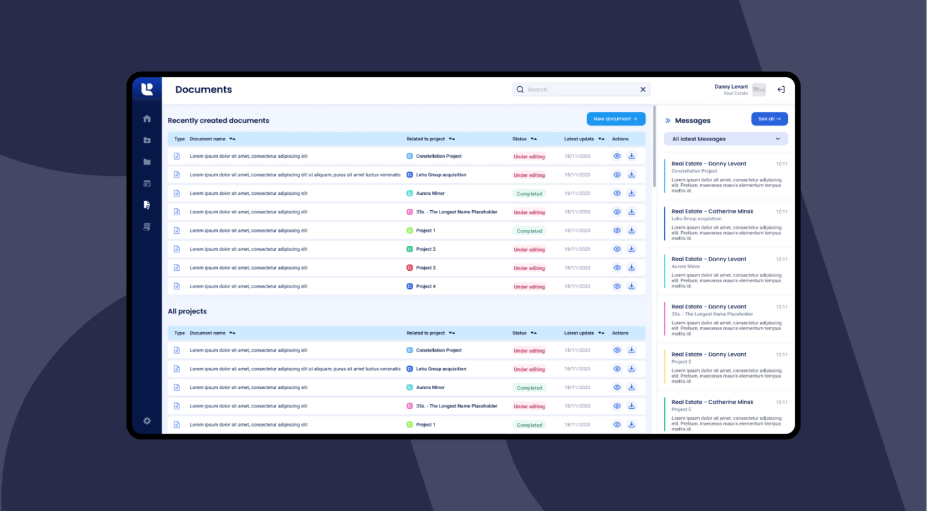Download the 35s. Longest Name recent document
The height and width of the screenshot is (511, 927).
[631, 211]
